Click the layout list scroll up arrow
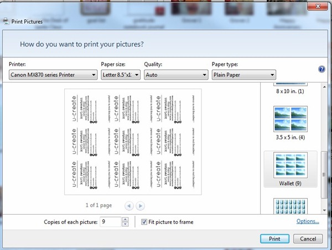Viewport: 332px width, 250px height. 324,87
